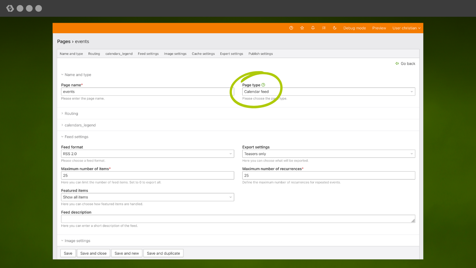Open the help icon in top bar

pos(291,28)
